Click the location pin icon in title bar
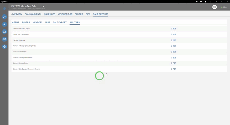The height and width of the screenshot is (125, 230). pos(197,1)
